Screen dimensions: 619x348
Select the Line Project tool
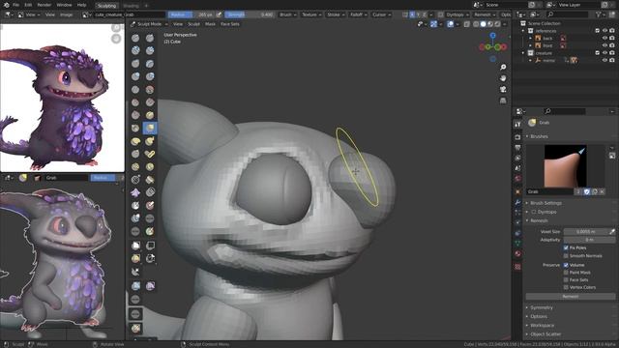coord(135,272)
